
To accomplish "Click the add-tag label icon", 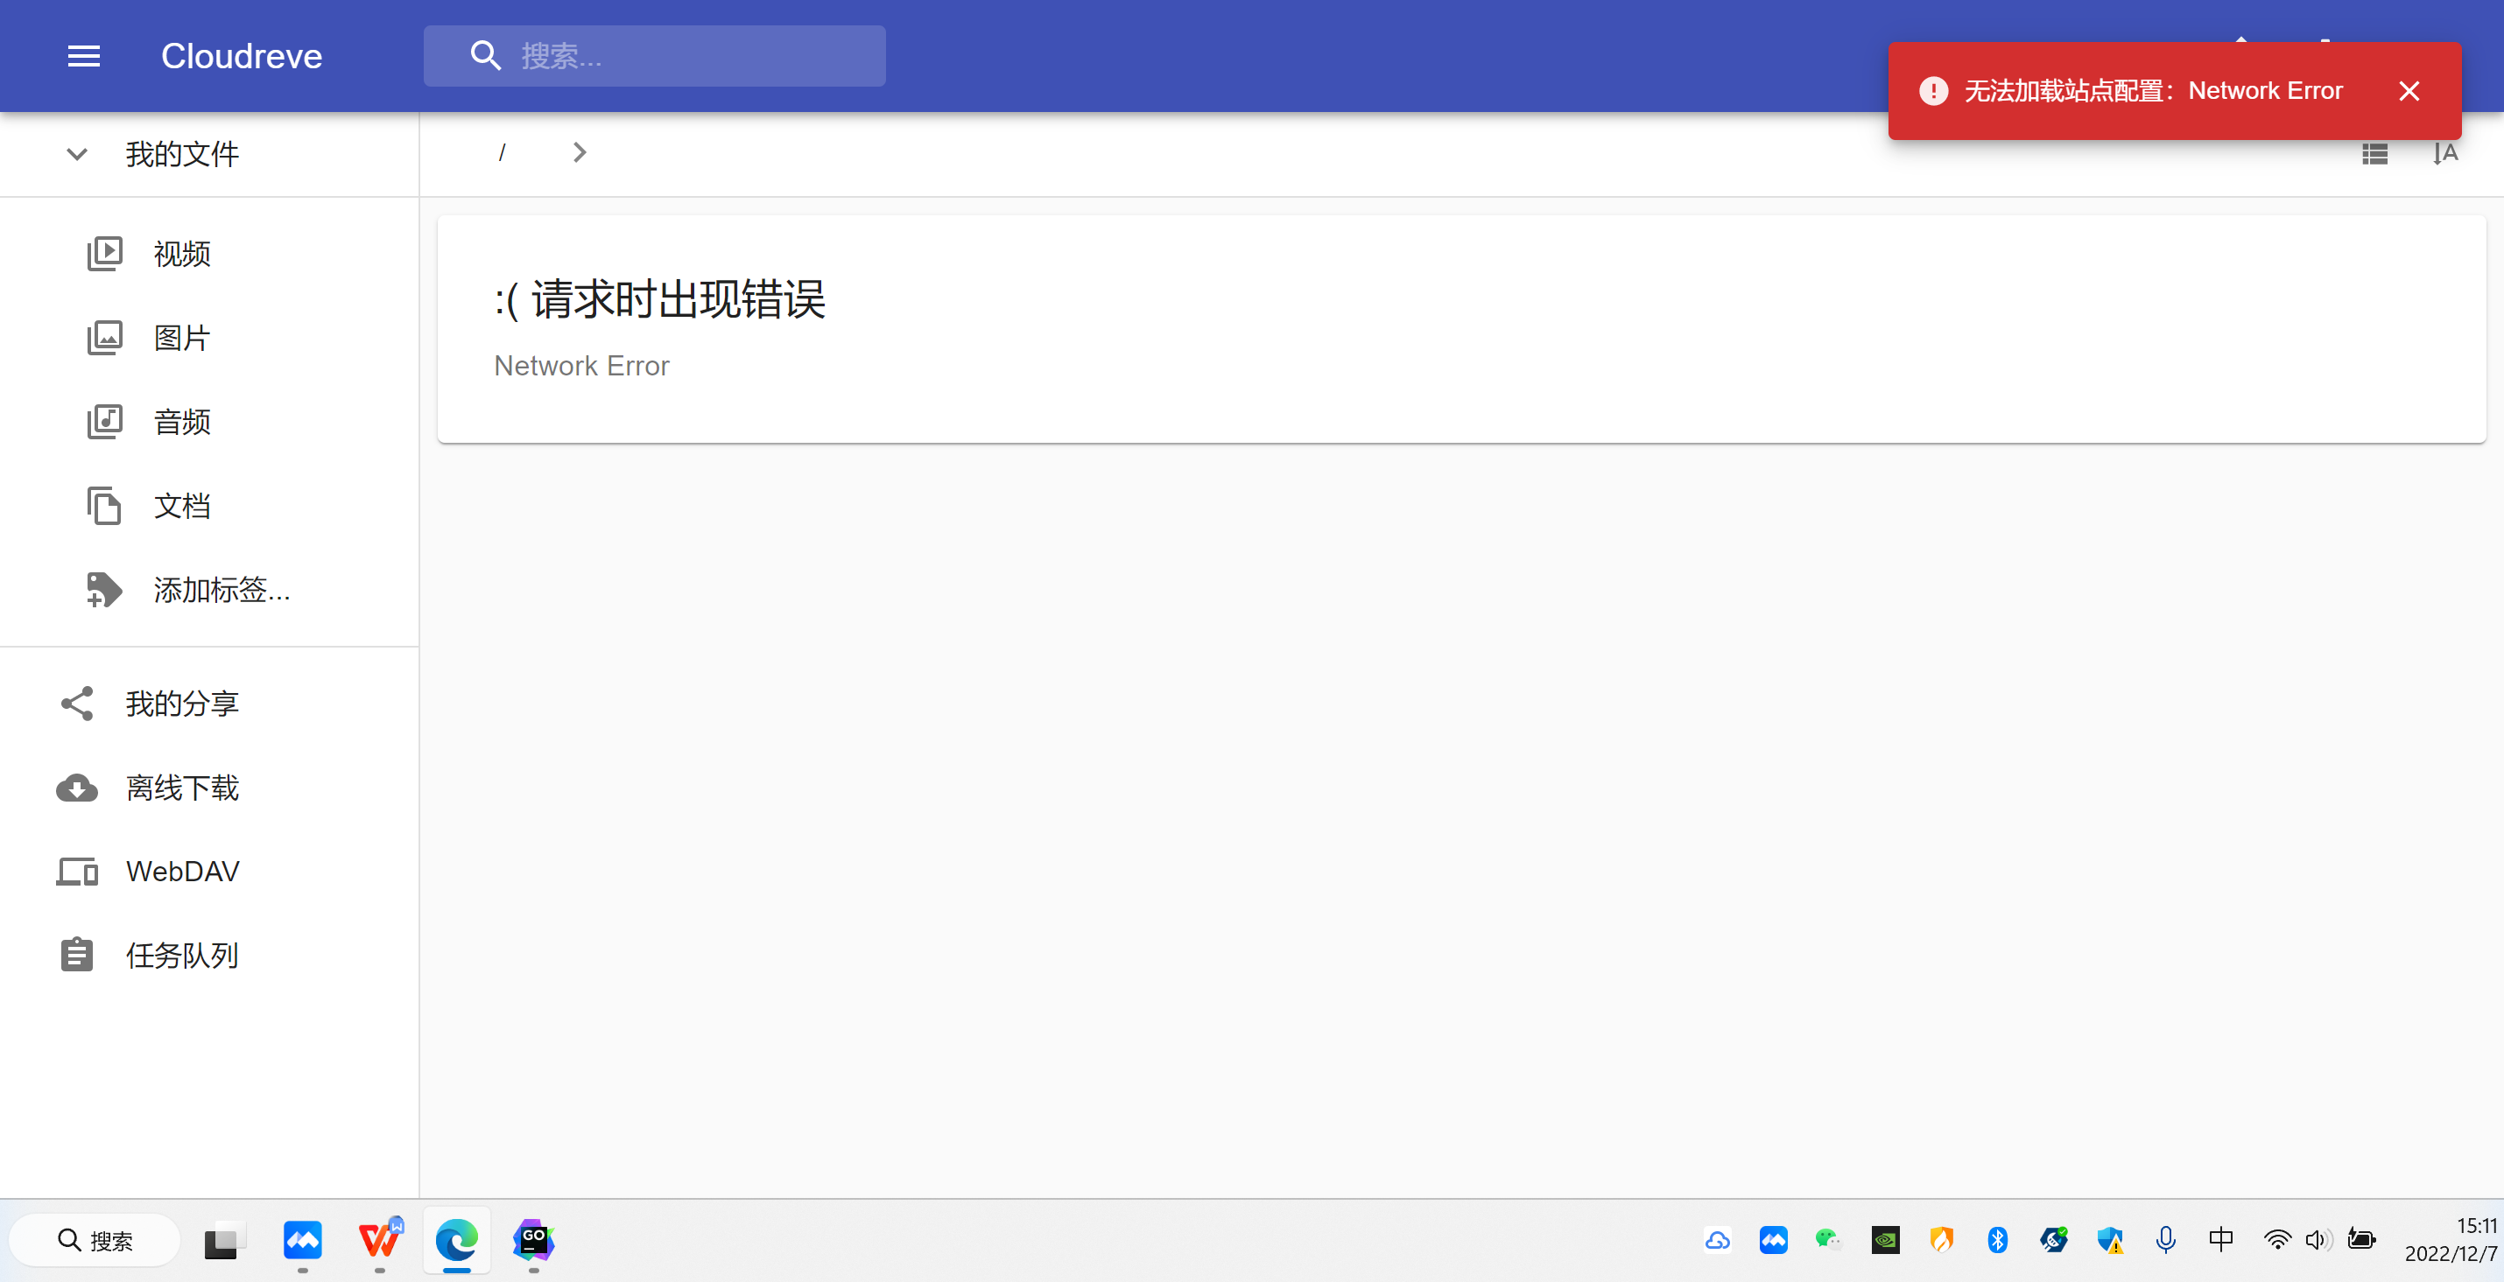I will [104, 590].
